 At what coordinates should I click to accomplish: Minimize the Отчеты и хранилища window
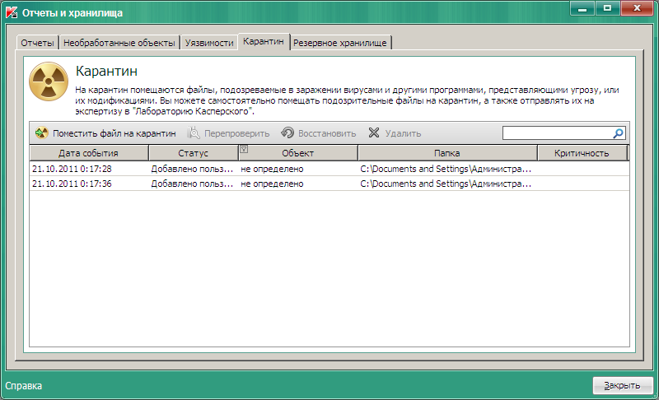tap(582, 8)
